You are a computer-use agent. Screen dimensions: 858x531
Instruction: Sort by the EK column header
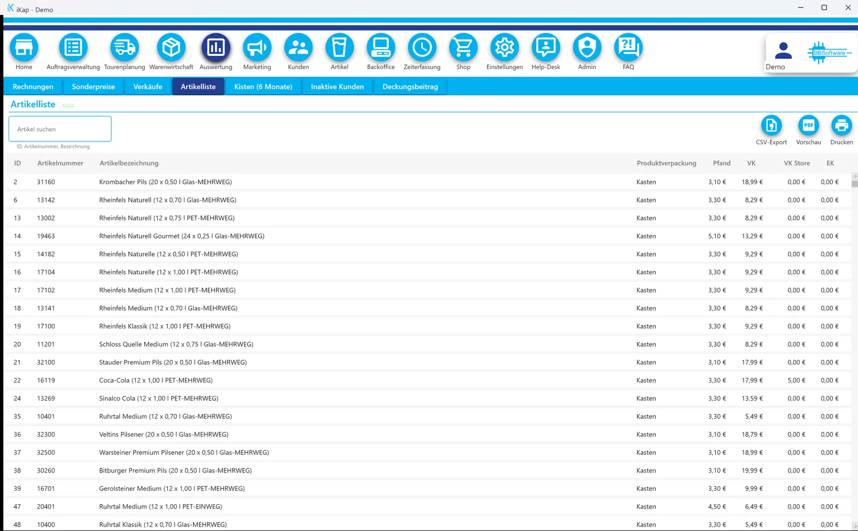coord(830,163)
